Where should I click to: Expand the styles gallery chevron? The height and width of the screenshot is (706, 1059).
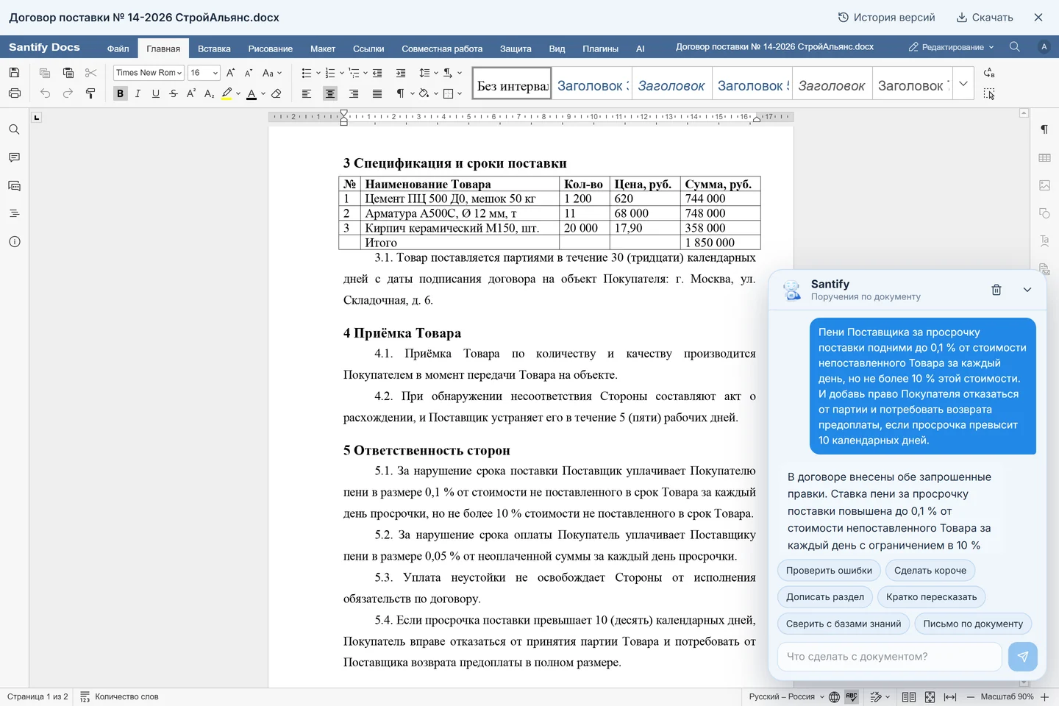(x=963, y=84)
